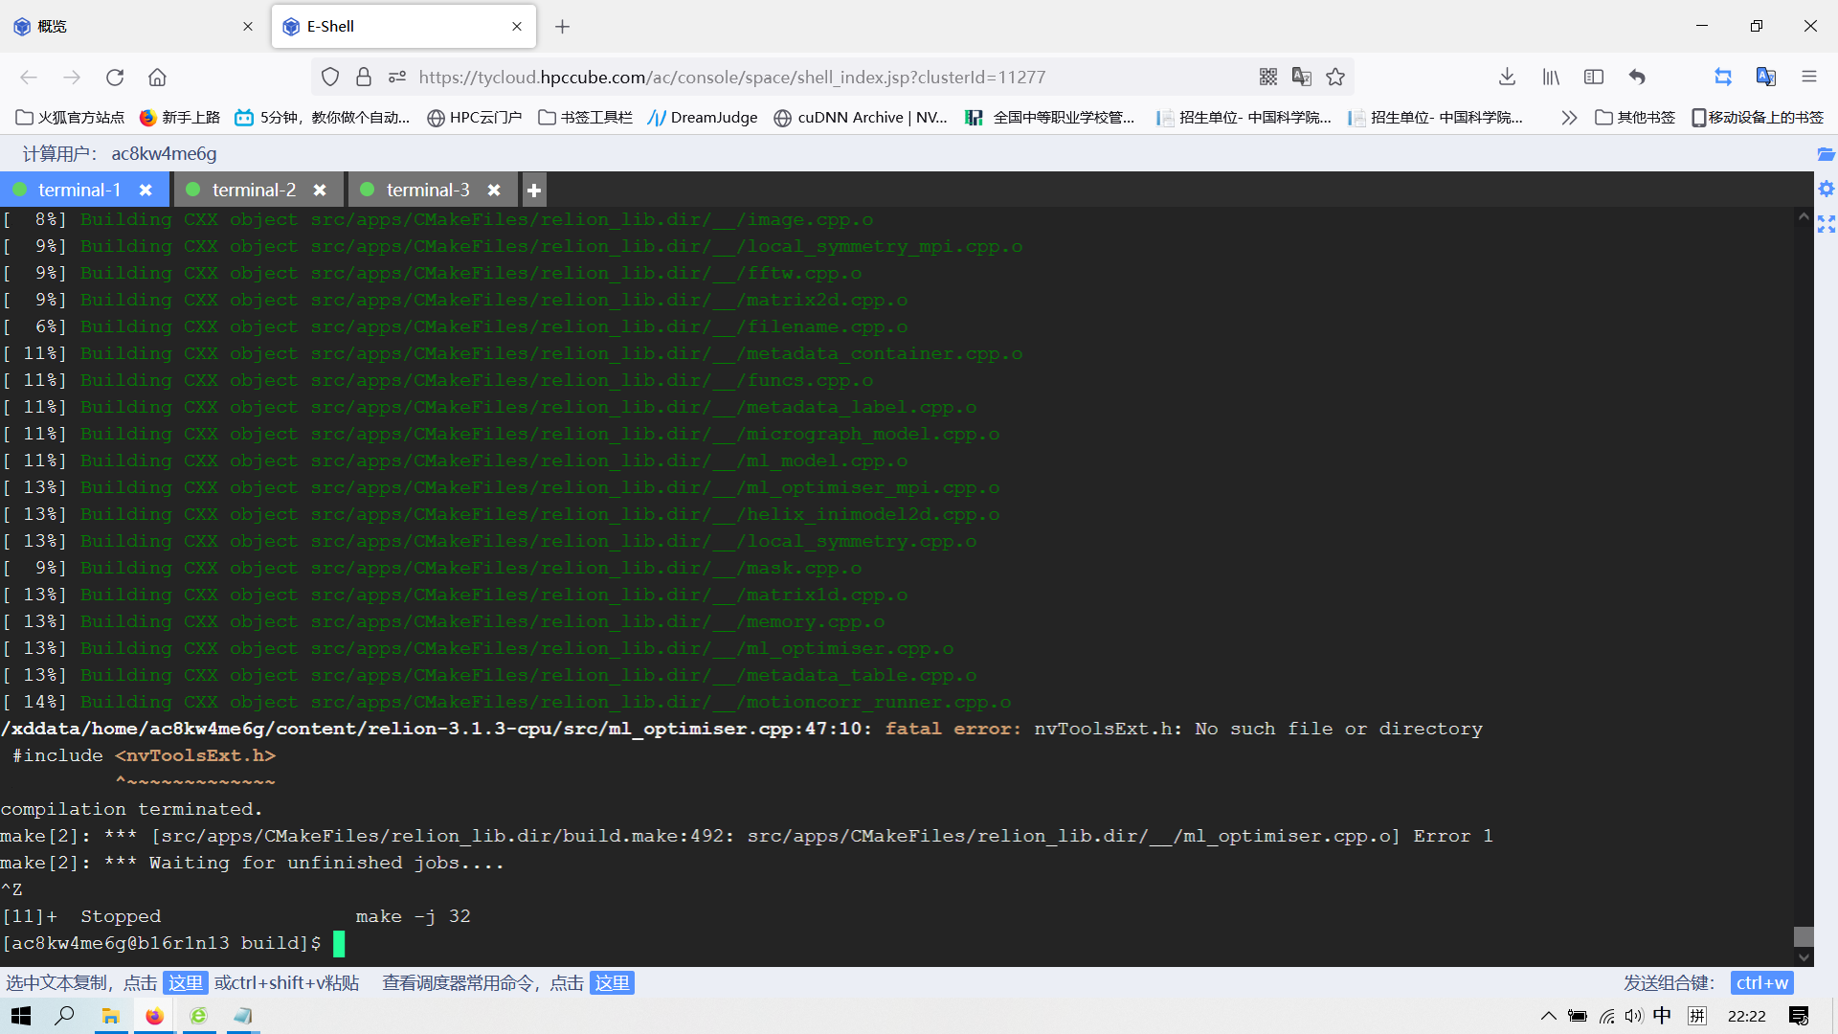1838x1034 pixels.
Task: Switch to the 概览 browser tab
Action: point(134,27)
